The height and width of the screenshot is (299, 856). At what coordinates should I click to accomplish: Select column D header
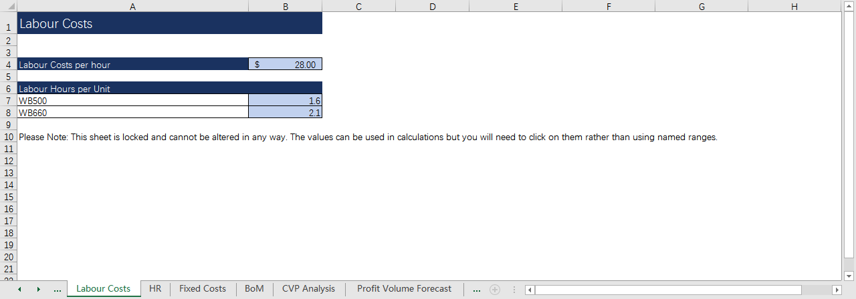tap(432, 6)
